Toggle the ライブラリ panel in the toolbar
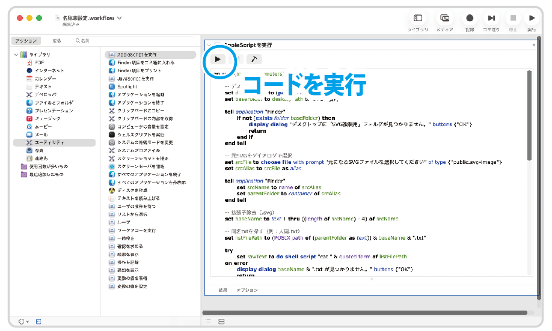This screenshot has width=552, height=331. coord(418,19)
